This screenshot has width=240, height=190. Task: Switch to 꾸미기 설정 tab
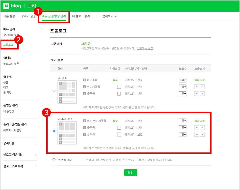[x=28, y=16]
